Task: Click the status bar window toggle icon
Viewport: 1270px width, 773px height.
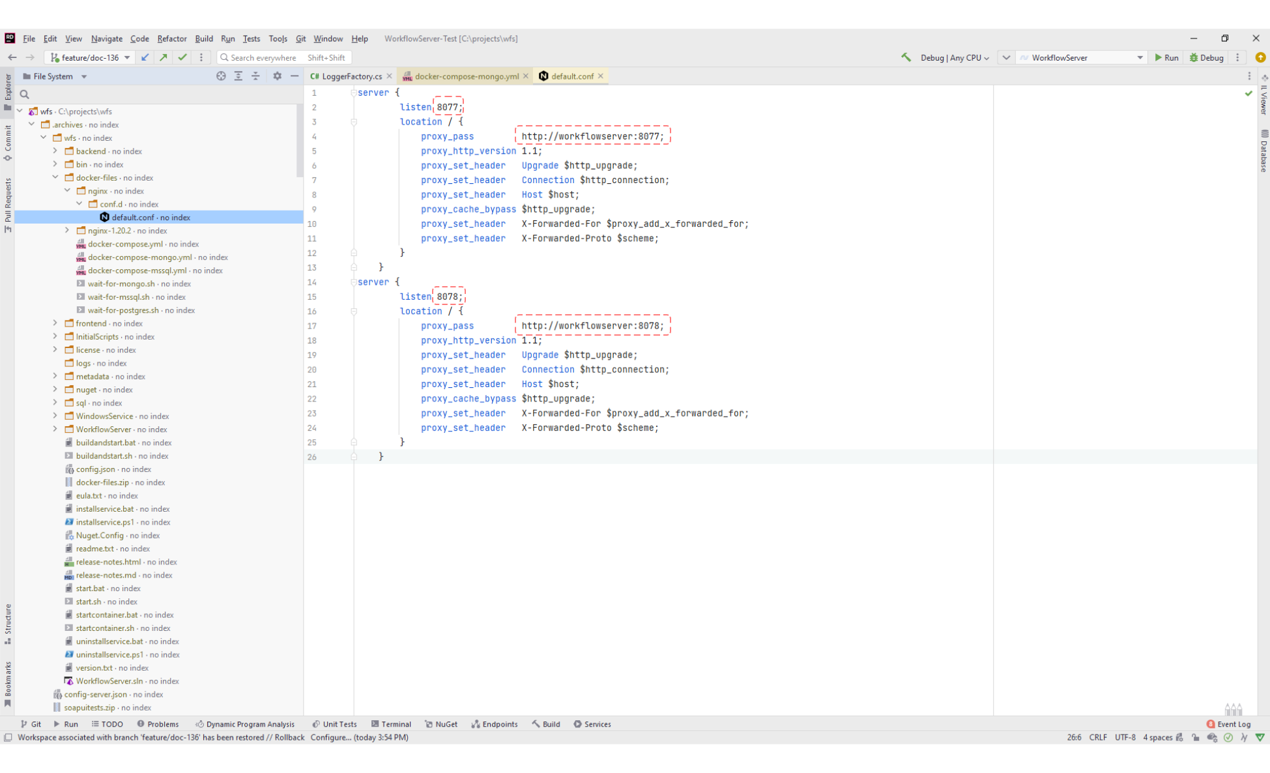Action: [8, 738]
